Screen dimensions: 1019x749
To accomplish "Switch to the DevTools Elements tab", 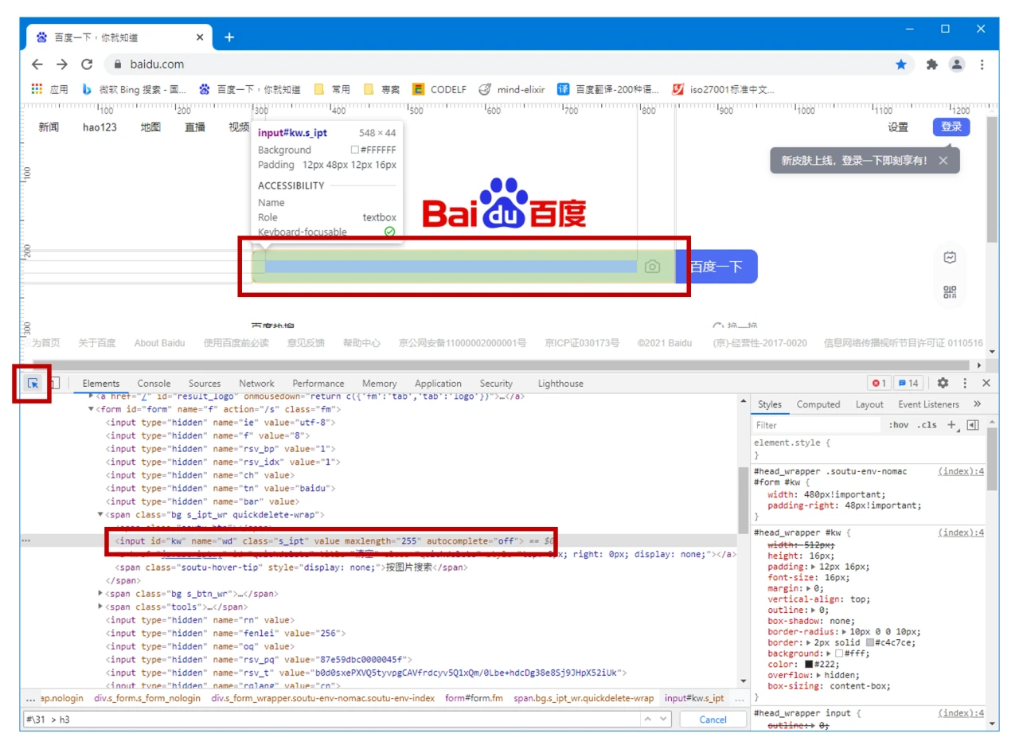I will [101, 384].
